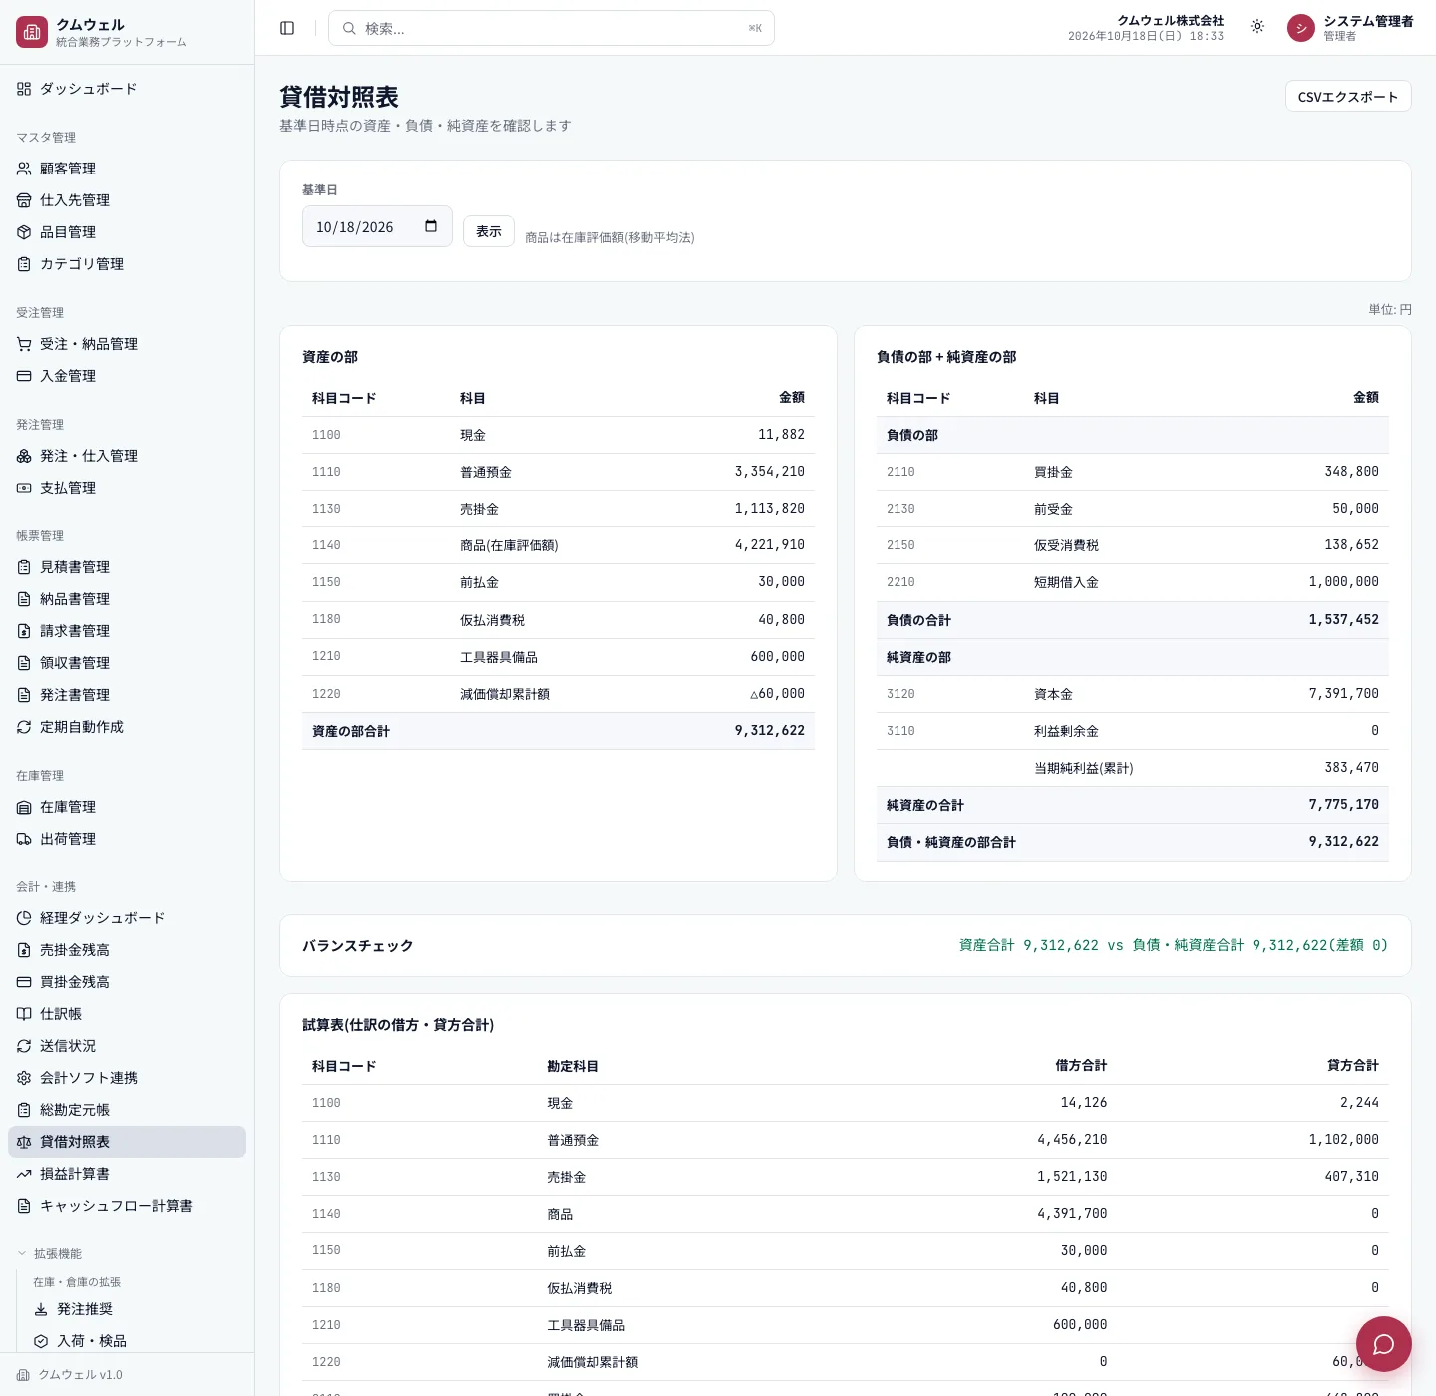Click the 定期自動作成 refresh icon
Screen dimensions: 1436x1396
pos(24,727)
